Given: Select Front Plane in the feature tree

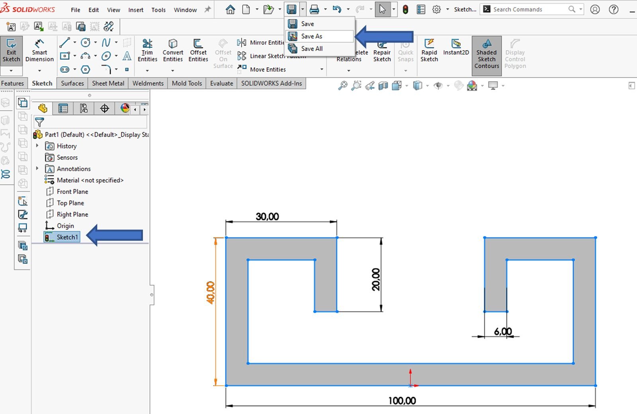Looking at the screenshot, I should tap(72, 191).
